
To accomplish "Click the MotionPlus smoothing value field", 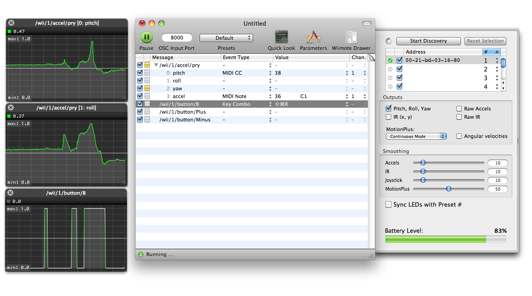I will (x=498, y=189).
